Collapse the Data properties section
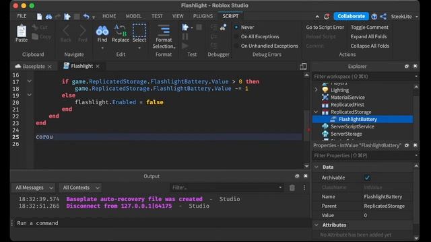 click(x=317, y=167)
